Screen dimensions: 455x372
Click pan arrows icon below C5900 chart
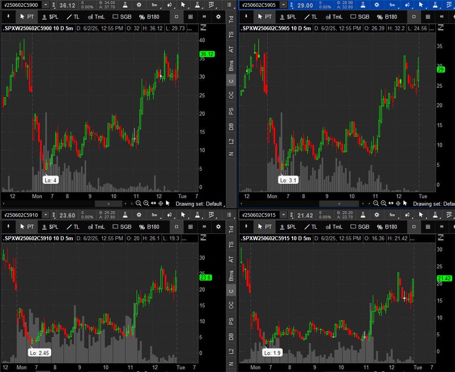click(154, 203)
